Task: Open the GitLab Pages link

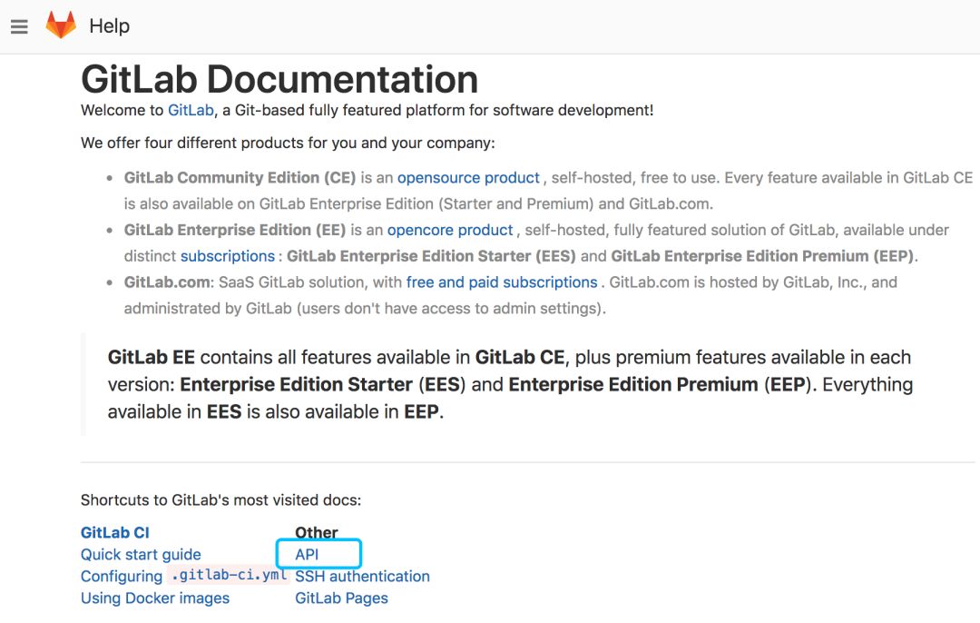Action: tap(341, 598)
